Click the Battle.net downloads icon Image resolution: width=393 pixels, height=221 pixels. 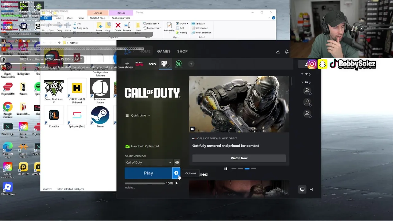pyautogui.click(x=278, y=52)
